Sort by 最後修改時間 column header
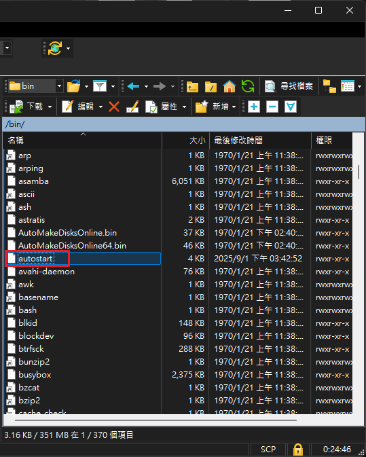Viewport: 366px width, 457px height. (260, 141)
